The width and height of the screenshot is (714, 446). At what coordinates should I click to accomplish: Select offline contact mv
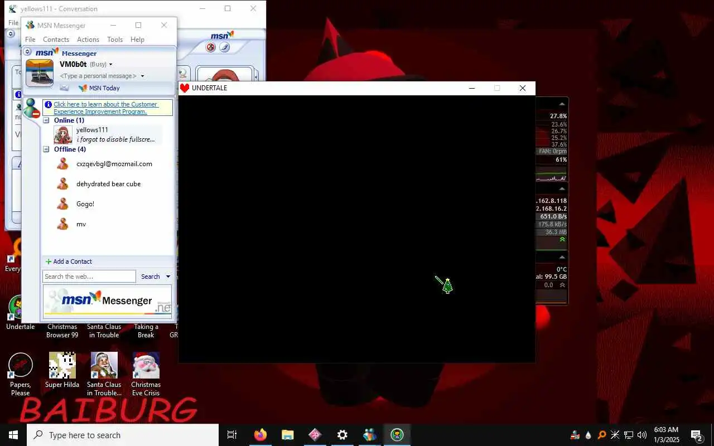click(x=81, y=224)
